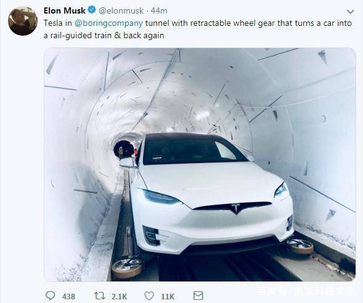The width and height of the screenshot is (363, 303).
Task: Click the 11K likes count
Action: [x=168, y=296]
